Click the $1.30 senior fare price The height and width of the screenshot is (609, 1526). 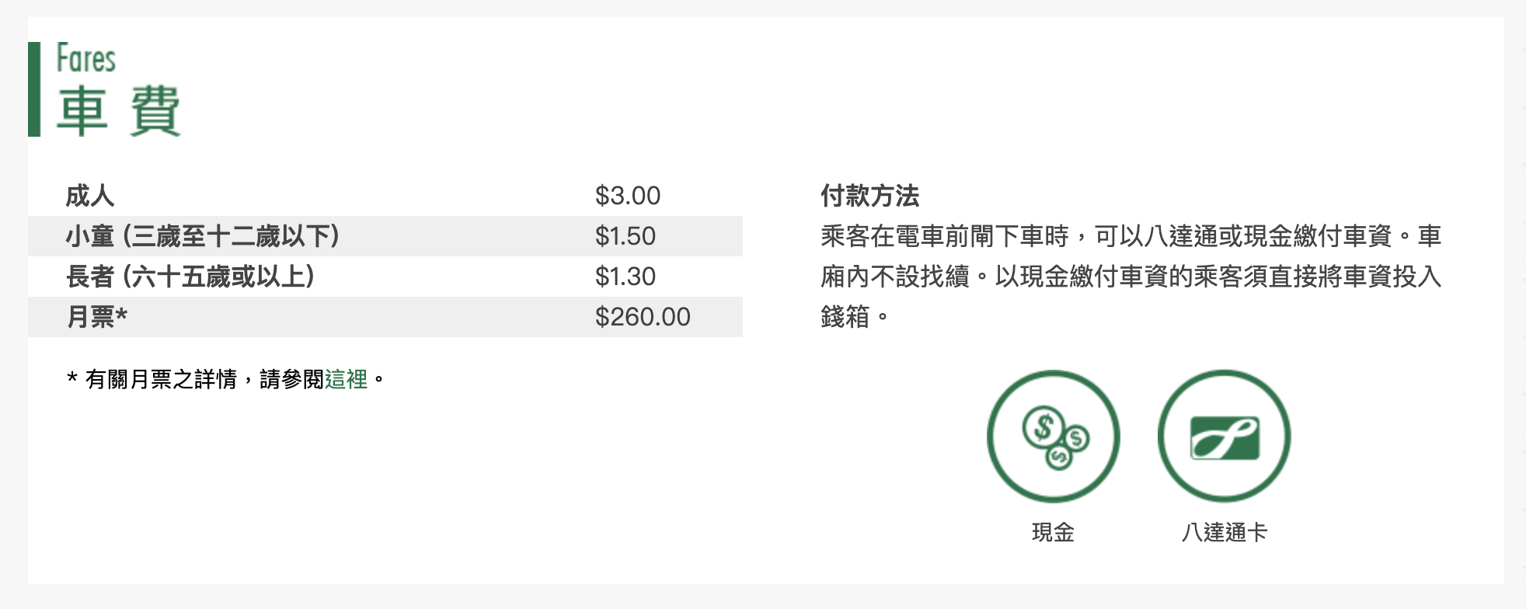pos(625,277)
